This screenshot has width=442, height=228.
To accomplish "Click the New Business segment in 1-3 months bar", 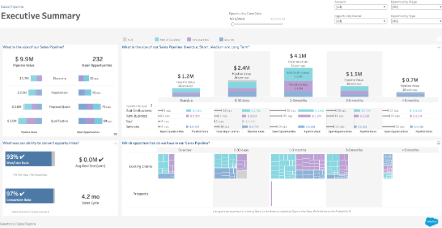I will (298, 86).
